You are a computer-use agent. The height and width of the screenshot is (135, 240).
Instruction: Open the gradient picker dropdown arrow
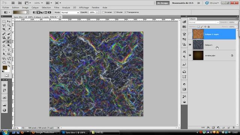tap(28, 12)
